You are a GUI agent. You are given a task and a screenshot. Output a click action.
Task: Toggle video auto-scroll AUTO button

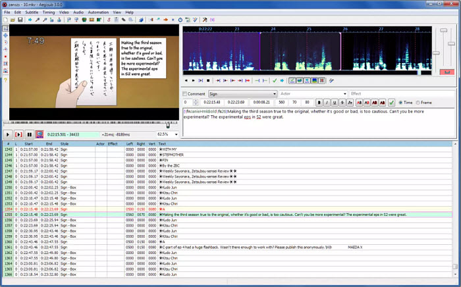pyautogui.click(x=40, y=134)
